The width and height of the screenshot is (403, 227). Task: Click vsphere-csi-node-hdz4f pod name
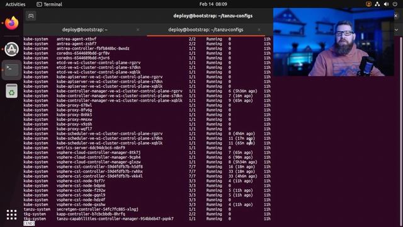click(x=81, y=200)
